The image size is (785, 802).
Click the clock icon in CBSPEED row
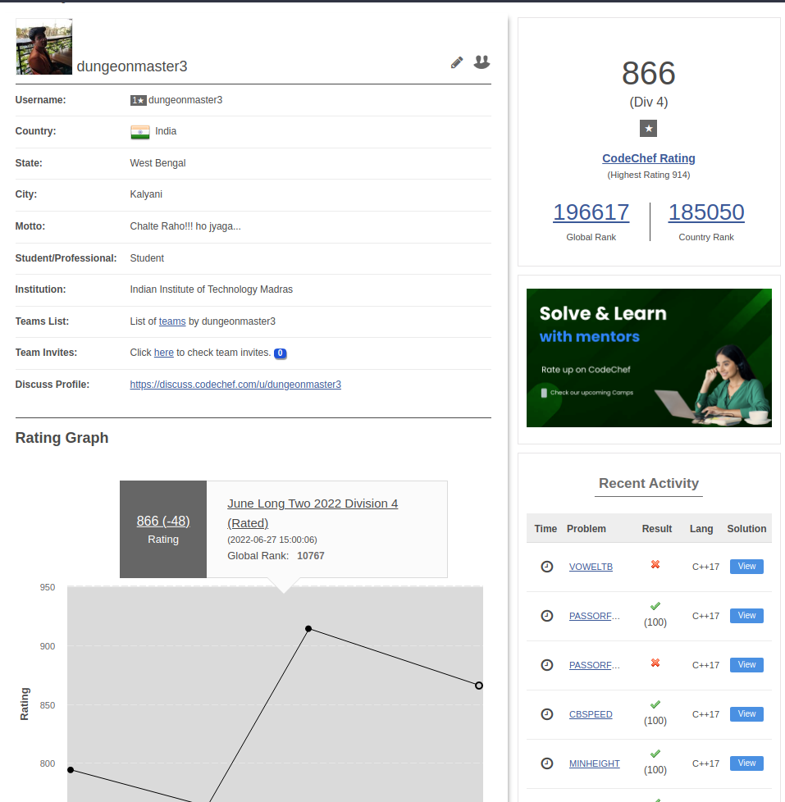[x=547, y=714]
